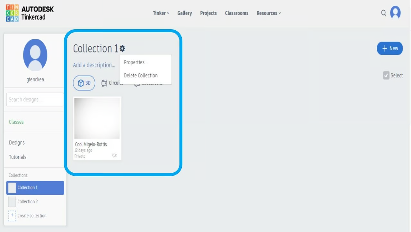Switch to the 3D designs tab
The height and width of the screenshot is (232, 411).
tap(84, 83)
